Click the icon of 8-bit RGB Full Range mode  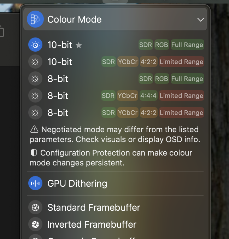pyautogui.click(x=35, y=79)
